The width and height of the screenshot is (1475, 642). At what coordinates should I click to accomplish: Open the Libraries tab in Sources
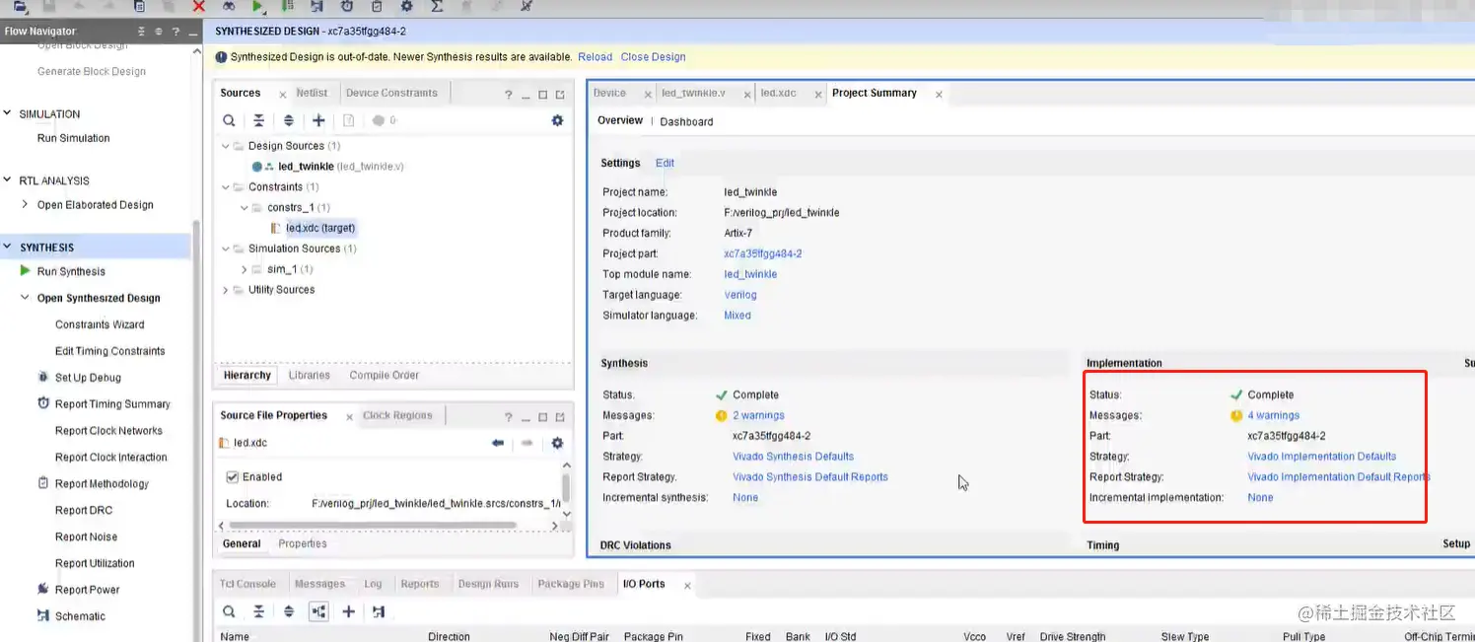pyautogui.click(x=310, y=375)
